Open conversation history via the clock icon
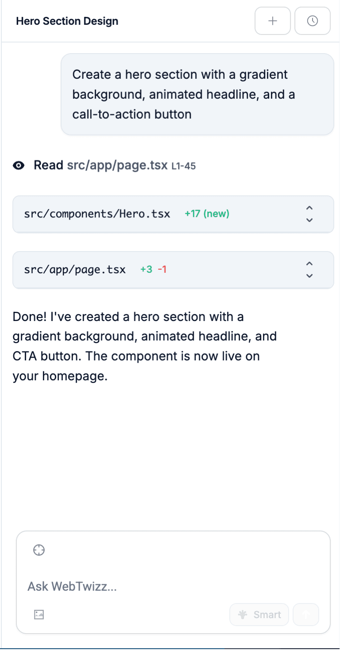The width and height of the screenshot is (340, 650). pos(313,21)
